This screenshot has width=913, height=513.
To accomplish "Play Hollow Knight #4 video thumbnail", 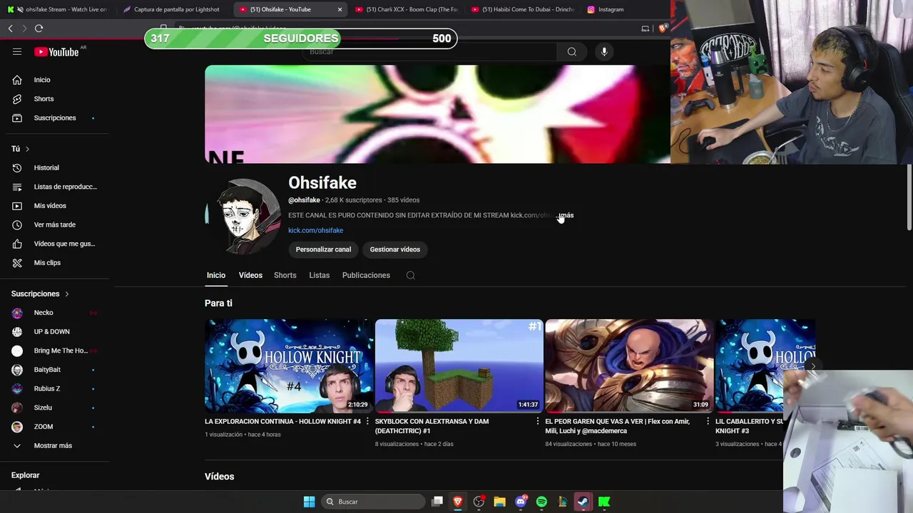I will [289, 366].
